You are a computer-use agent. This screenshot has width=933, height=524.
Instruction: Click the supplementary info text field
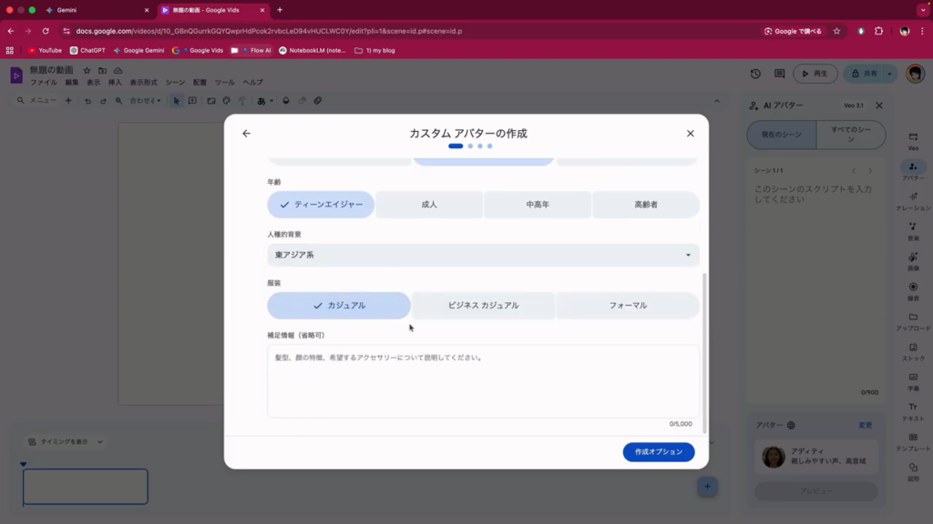point(483,381)
